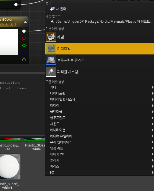Open the 피직스 submenu
This screenshot has width=154, height=191.
pos(100,166)
